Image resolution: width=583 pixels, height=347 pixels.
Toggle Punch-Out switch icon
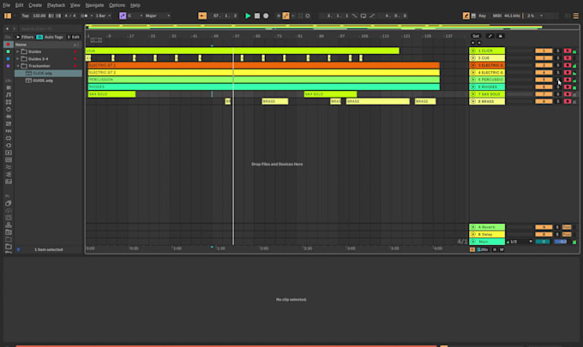pos(372,15)
